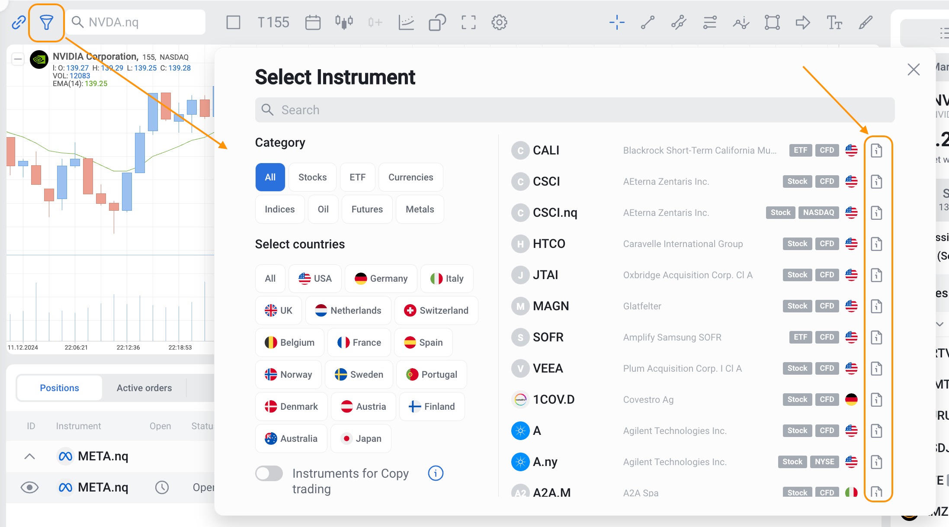Screen dimensions: 949x527
Task: Click the Futures category button
Action: tap(367, 209)
